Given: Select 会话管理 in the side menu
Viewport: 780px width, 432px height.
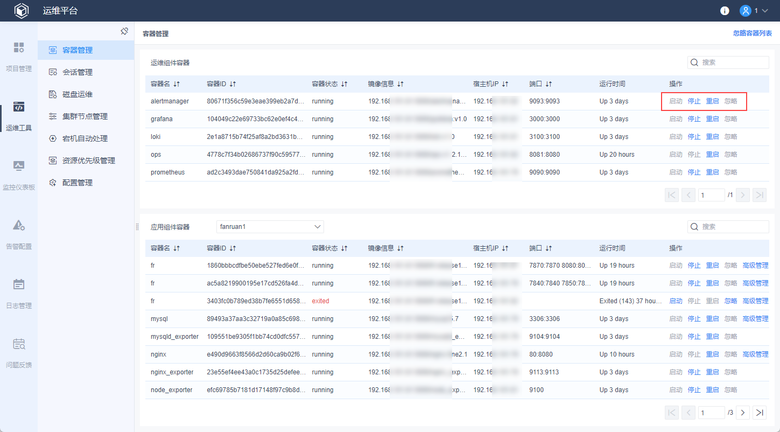Looking at the screenshot, I should 78,72.
